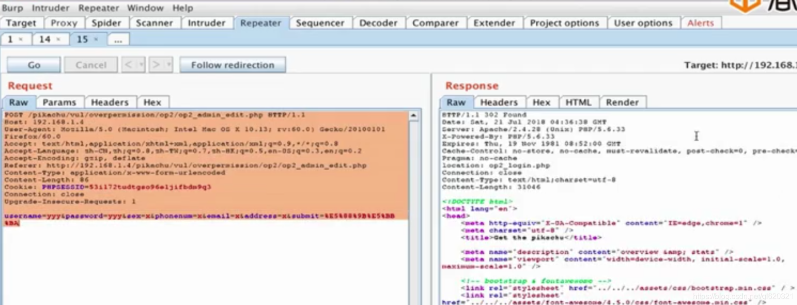
Task: Close repeater tab 15 with its x
Action: [x=96, y=39]
